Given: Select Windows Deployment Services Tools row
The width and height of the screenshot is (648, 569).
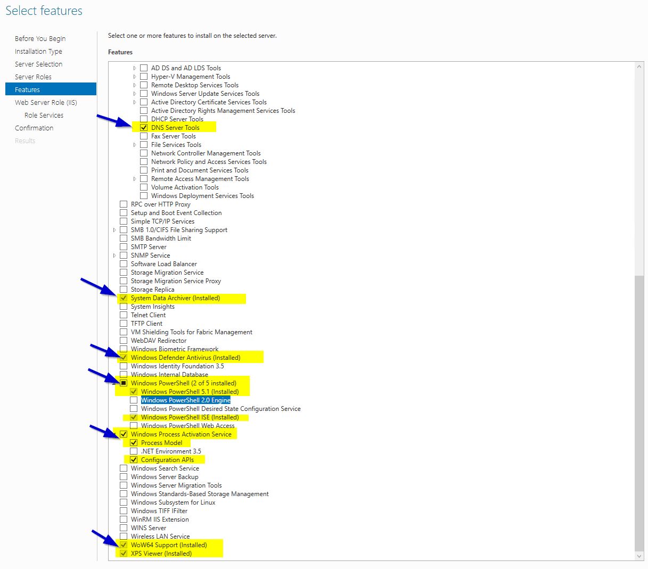Looking at the screenshot, I should click(202, 196).
